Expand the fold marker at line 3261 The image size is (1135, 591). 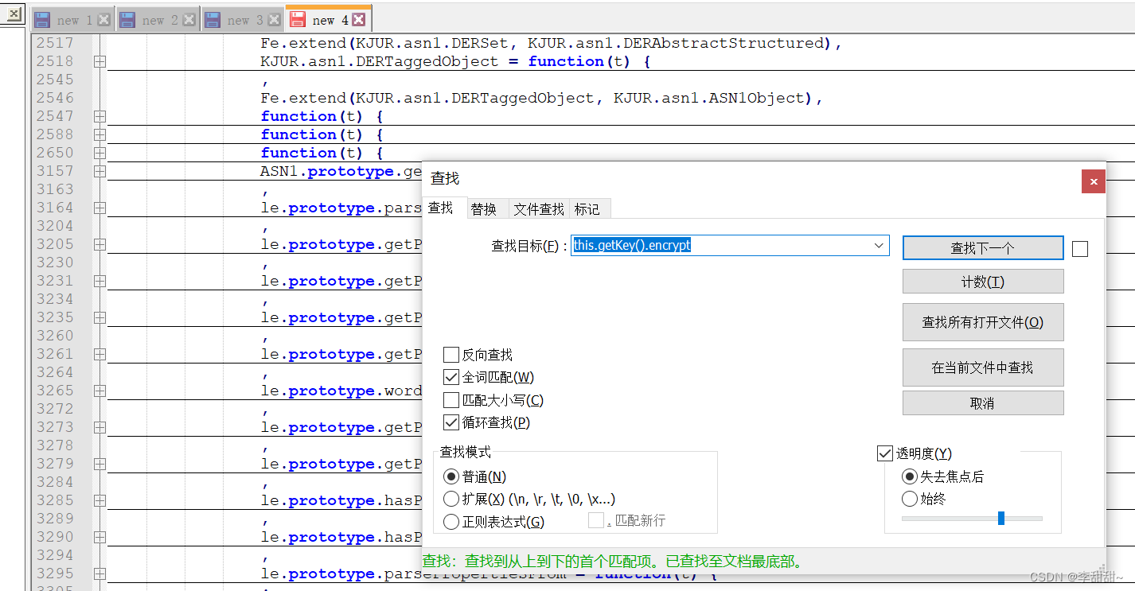tap(99, 354)
